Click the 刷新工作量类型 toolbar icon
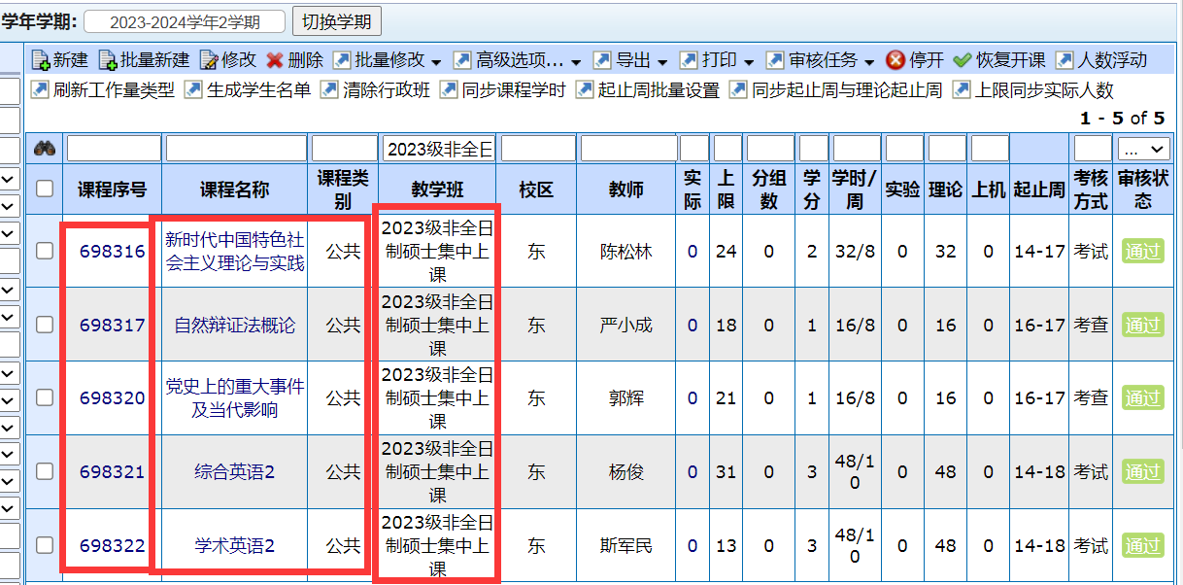This screenshot has height=585, width=1183. click(41, 90)
